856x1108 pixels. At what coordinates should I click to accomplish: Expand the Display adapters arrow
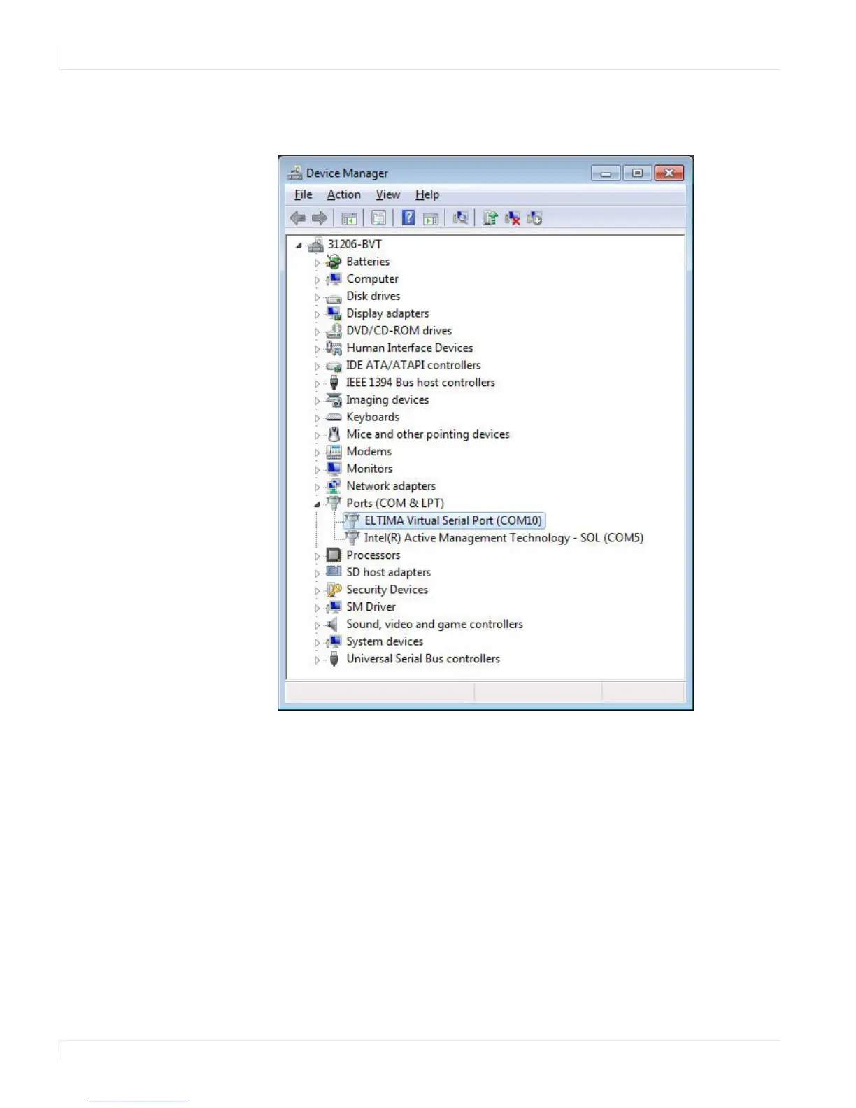click(317, 315)
